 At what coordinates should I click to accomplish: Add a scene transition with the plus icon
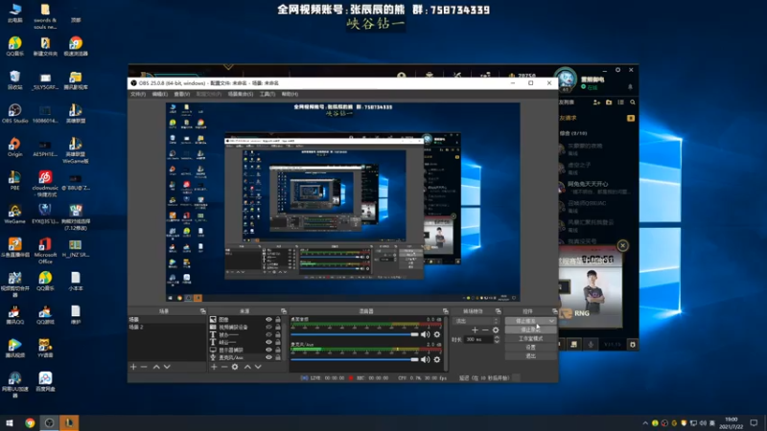click(475, 329)
